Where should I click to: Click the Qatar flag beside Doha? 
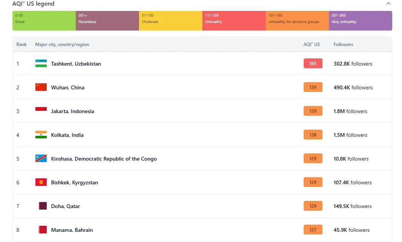43,206
